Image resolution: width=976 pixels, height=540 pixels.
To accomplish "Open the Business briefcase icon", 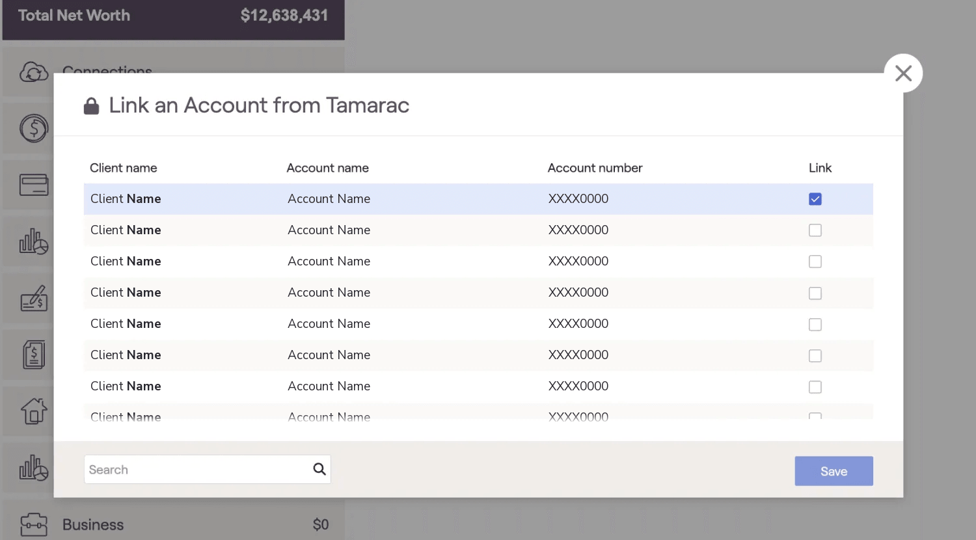I will click(34, 524).
